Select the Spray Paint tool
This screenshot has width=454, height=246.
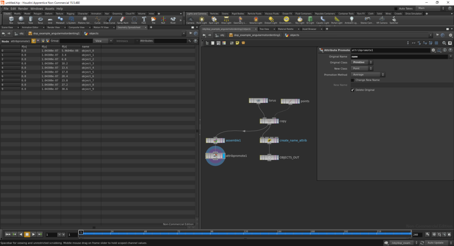(x=122, y=20)
